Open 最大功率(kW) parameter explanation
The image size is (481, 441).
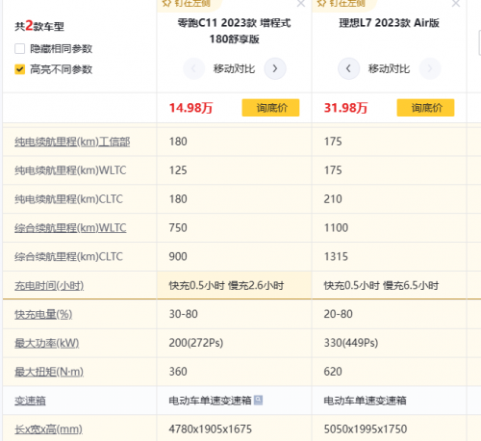[47, 343]
